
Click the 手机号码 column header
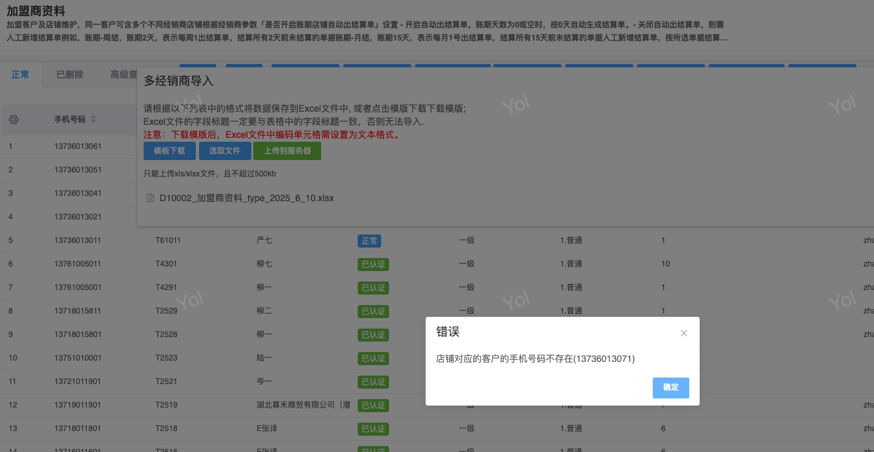(70, 120)
